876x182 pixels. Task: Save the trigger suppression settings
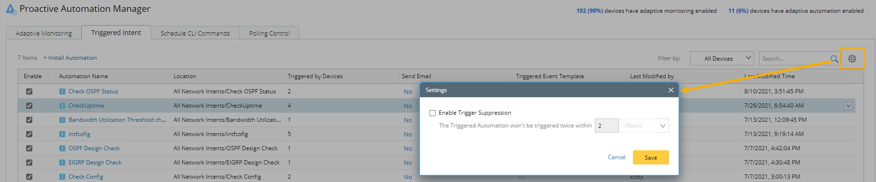[x=651, y=157]
